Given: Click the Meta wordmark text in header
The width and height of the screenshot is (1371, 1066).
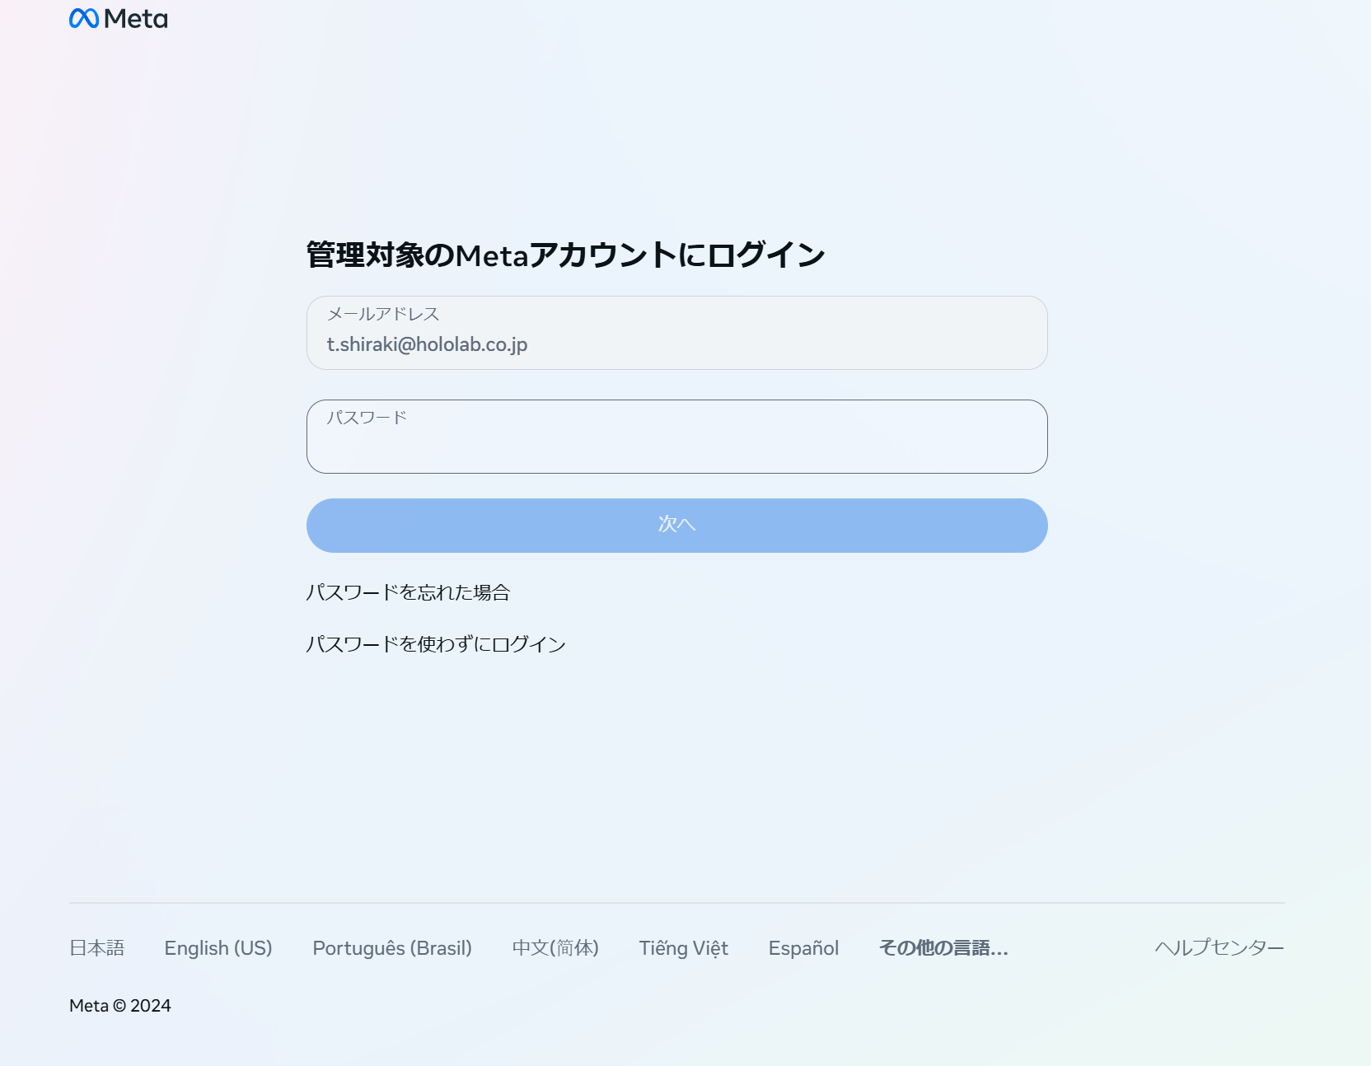Looking at the screenshot, I should [136, 19].
